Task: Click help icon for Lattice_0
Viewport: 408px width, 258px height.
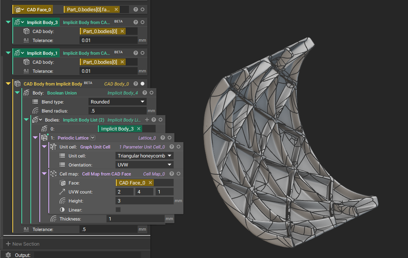Action: coord(163,138)
